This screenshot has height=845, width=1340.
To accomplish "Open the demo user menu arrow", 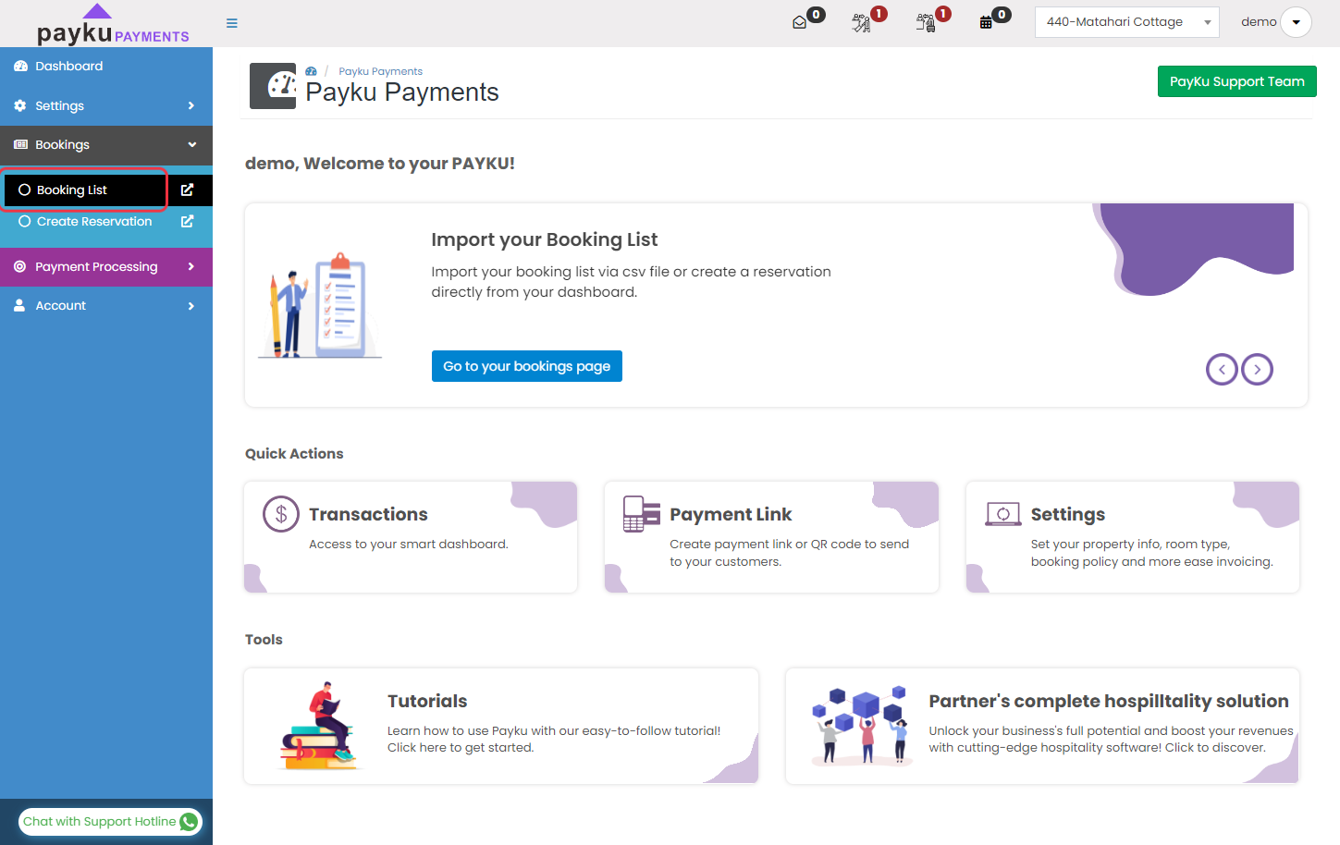I will point(1296,22).
